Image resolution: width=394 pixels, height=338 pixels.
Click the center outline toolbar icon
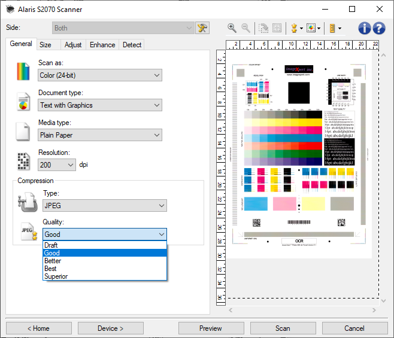click(x=277, y=28)
